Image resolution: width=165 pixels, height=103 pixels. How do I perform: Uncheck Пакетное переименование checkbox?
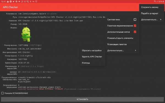pos(135,26)
